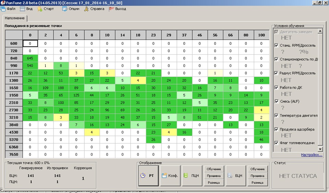Toggle Станц. RPM/Дроссель checkbox

coord(276,45)
